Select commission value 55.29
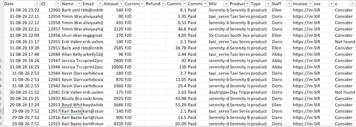Image resolution: width=356 pixels, height=127 pixels. point(177,105)
